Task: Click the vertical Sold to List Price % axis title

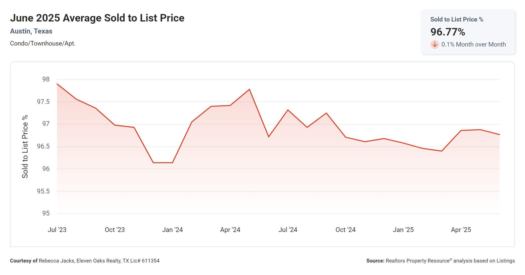Action: [x=25, y=146]
